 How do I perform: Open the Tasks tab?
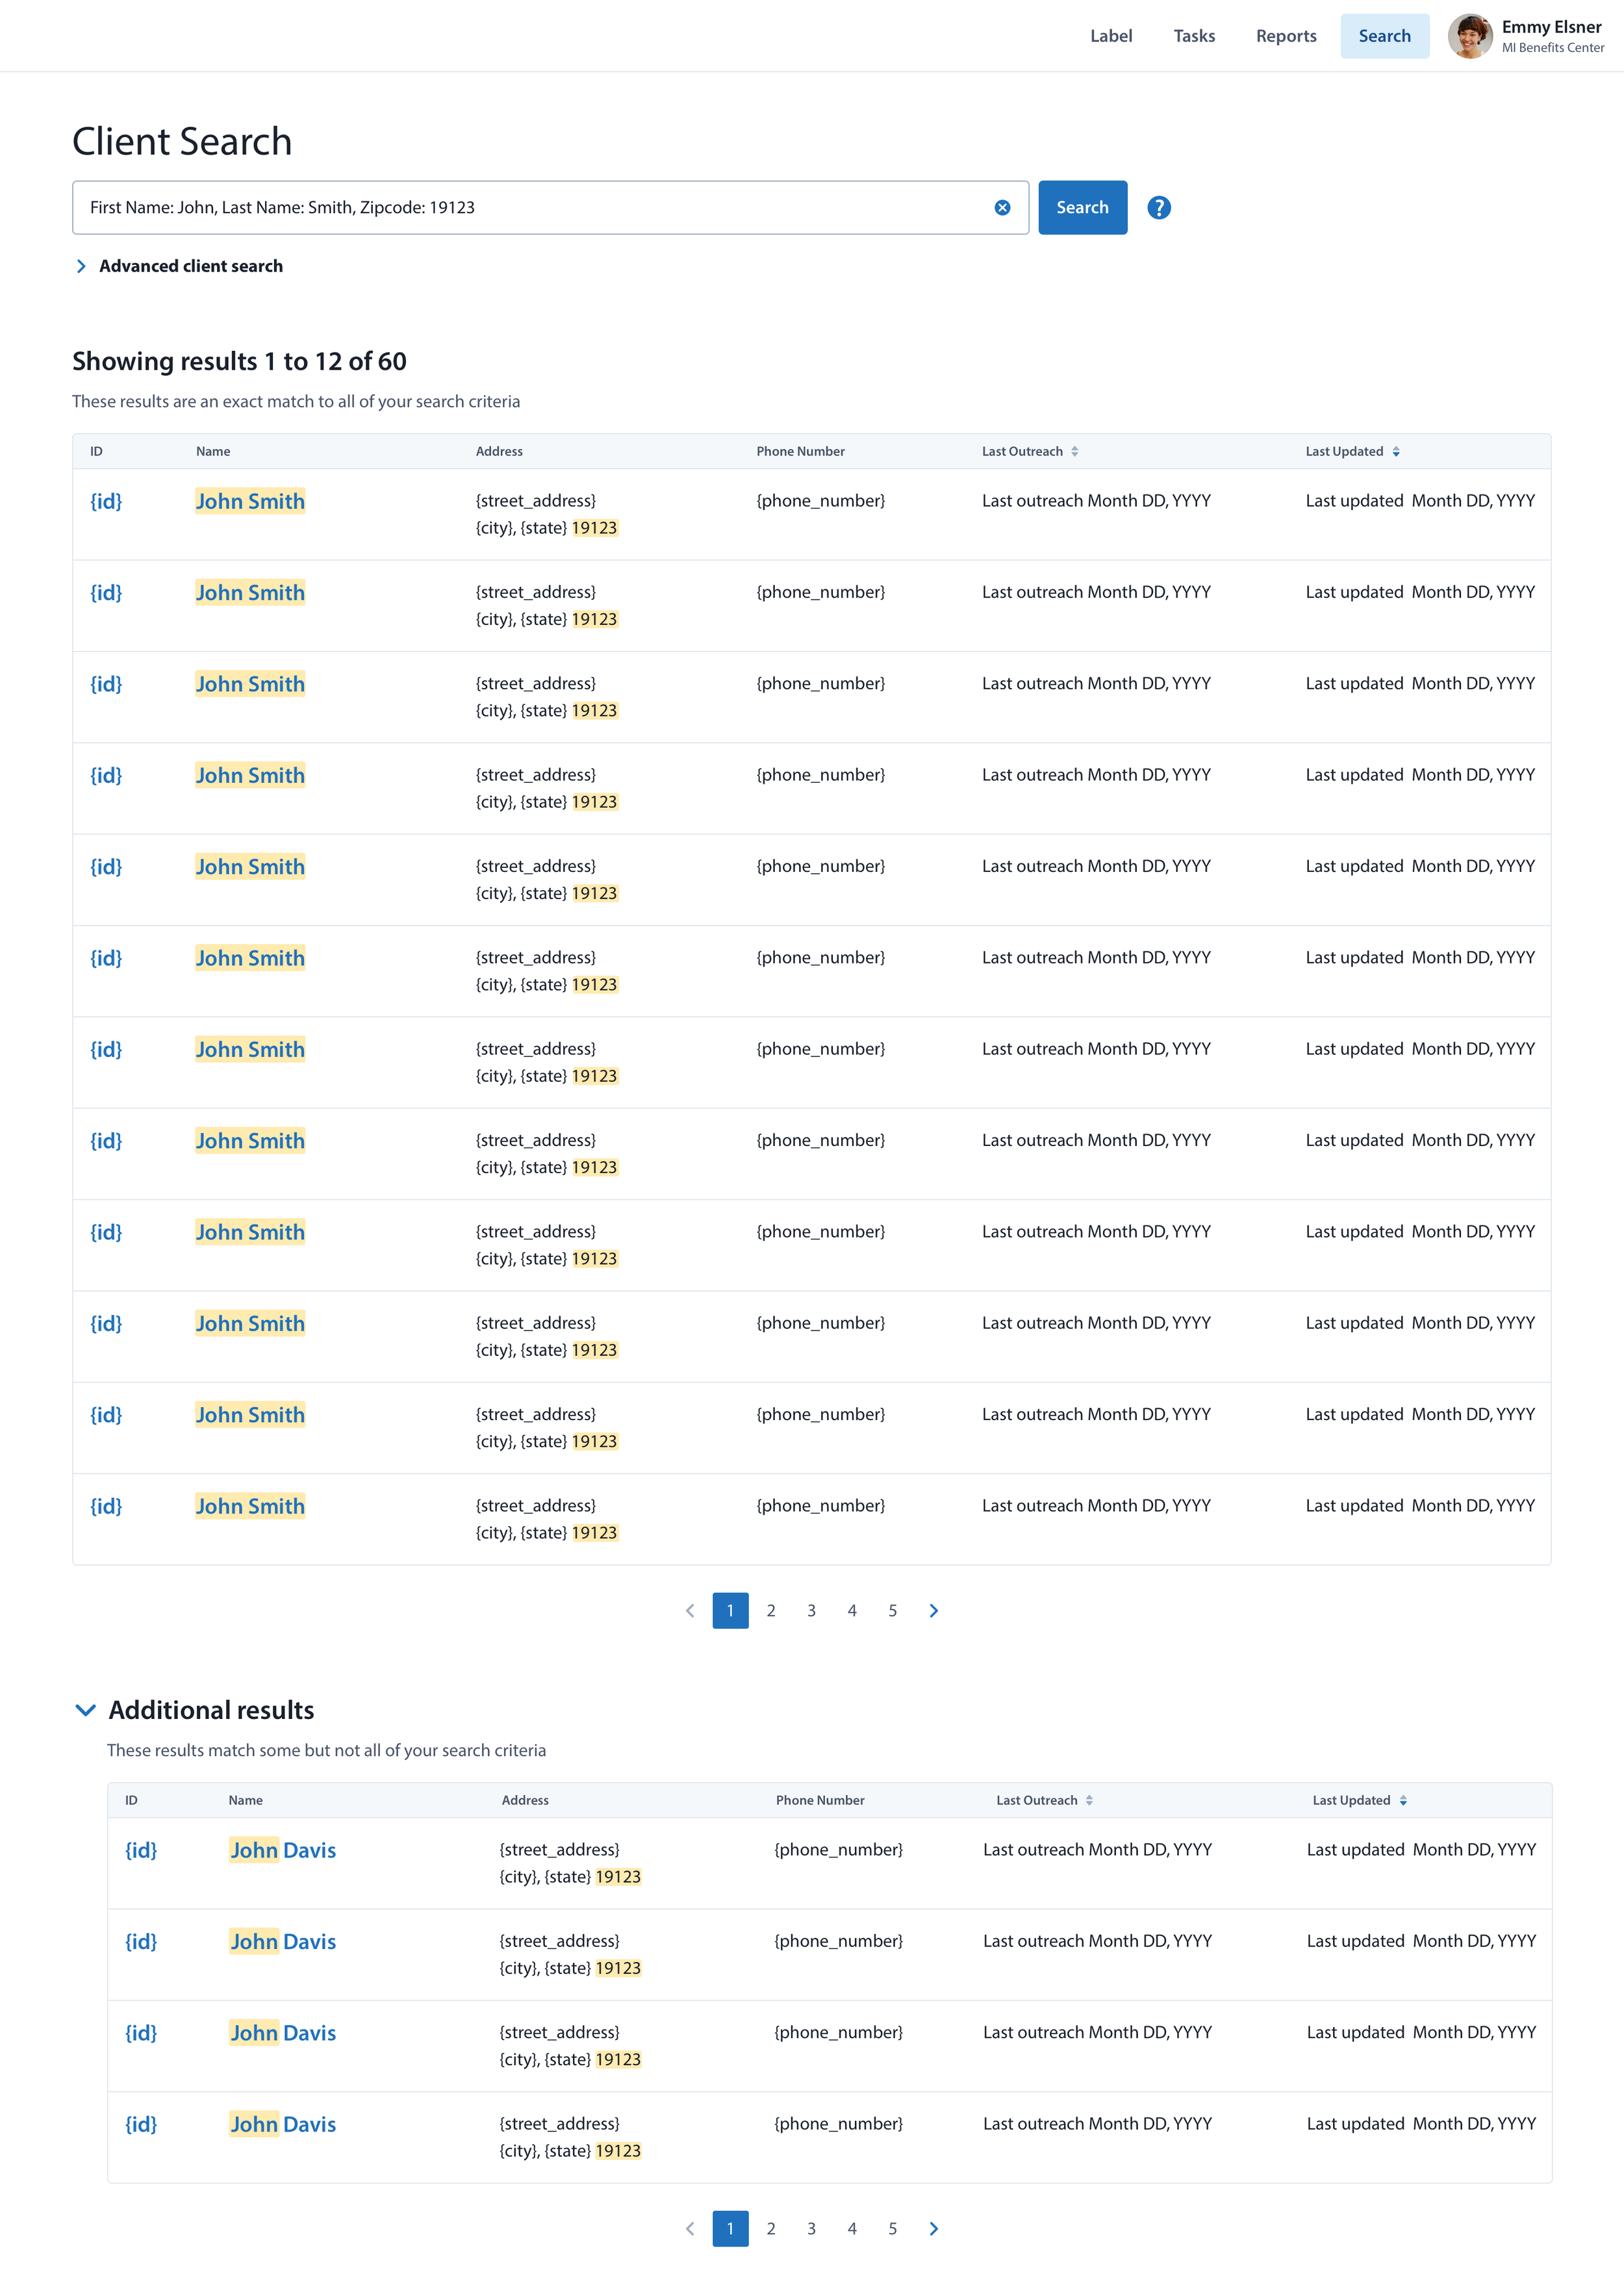point(1194,36)
